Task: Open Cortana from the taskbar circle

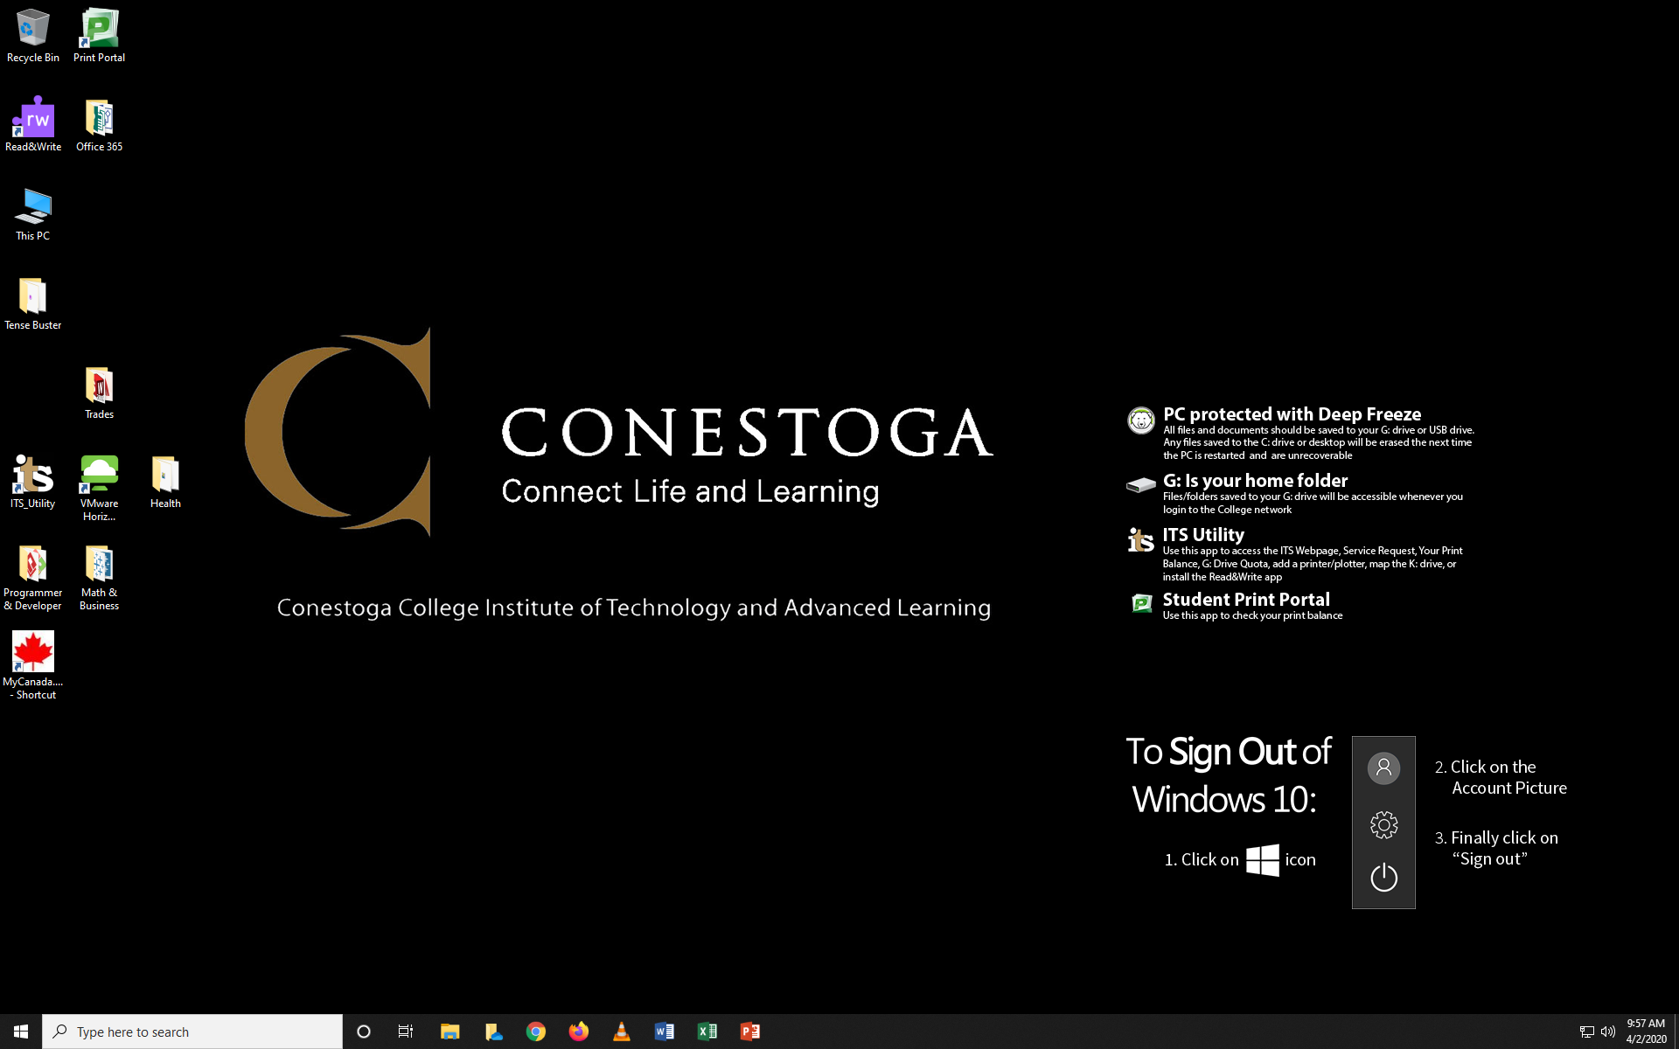Action: click(364, 1032)
